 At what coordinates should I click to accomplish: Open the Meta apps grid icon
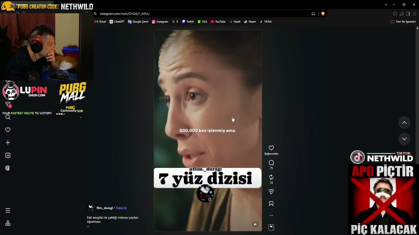[8, 223]
